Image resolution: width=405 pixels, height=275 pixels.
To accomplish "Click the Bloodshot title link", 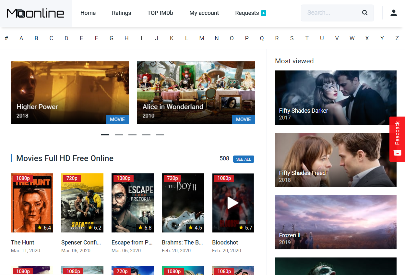I will coord(225,243).
